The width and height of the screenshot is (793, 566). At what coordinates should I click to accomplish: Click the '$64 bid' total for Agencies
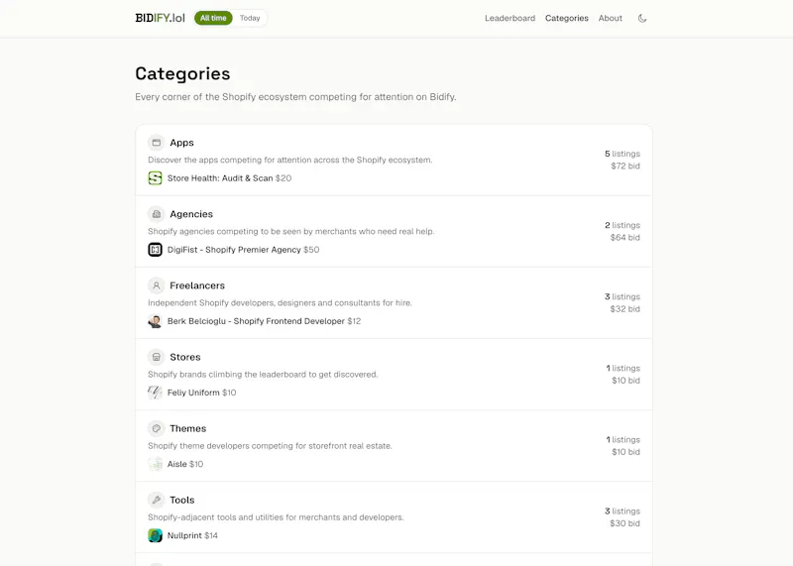point(625,237)
